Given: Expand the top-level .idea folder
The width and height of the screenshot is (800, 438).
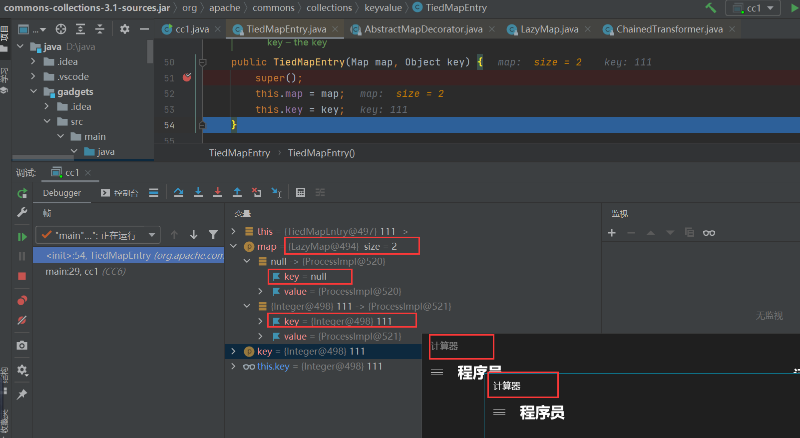Looking at the screenshot, I should [x=33, y=61].
